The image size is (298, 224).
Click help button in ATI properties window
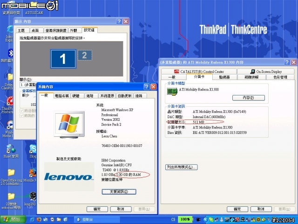(x=287, y=62)
